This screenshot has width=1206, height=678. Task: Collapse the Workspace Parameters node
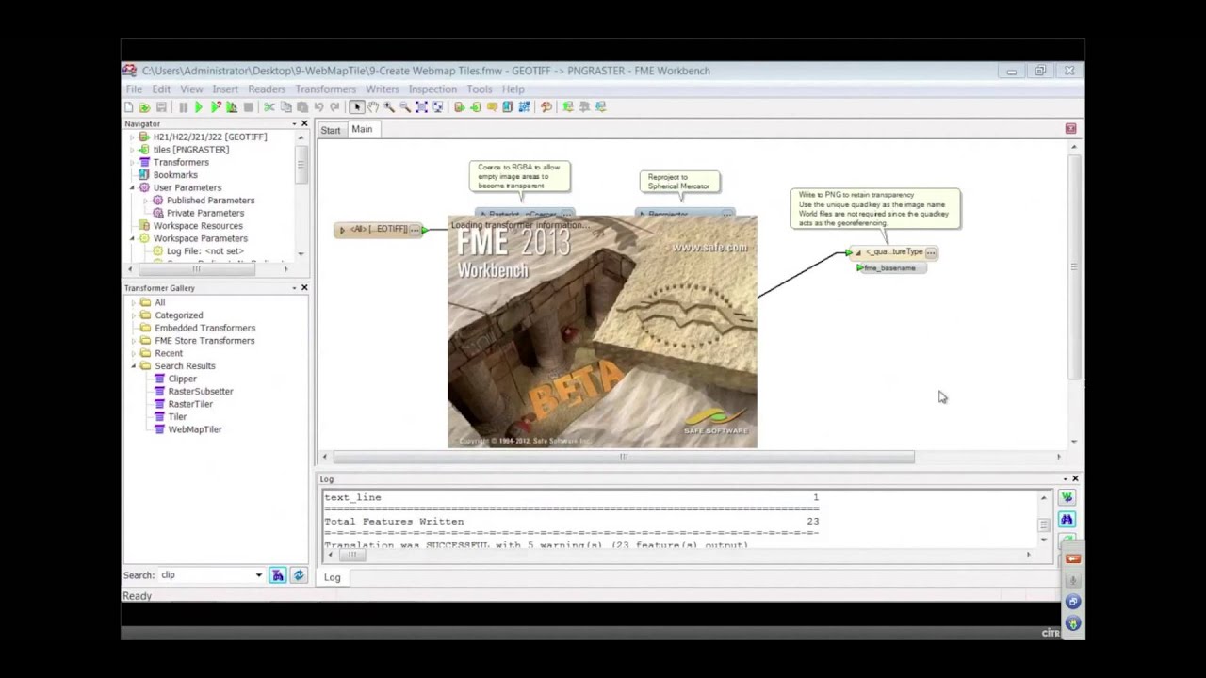132,238
